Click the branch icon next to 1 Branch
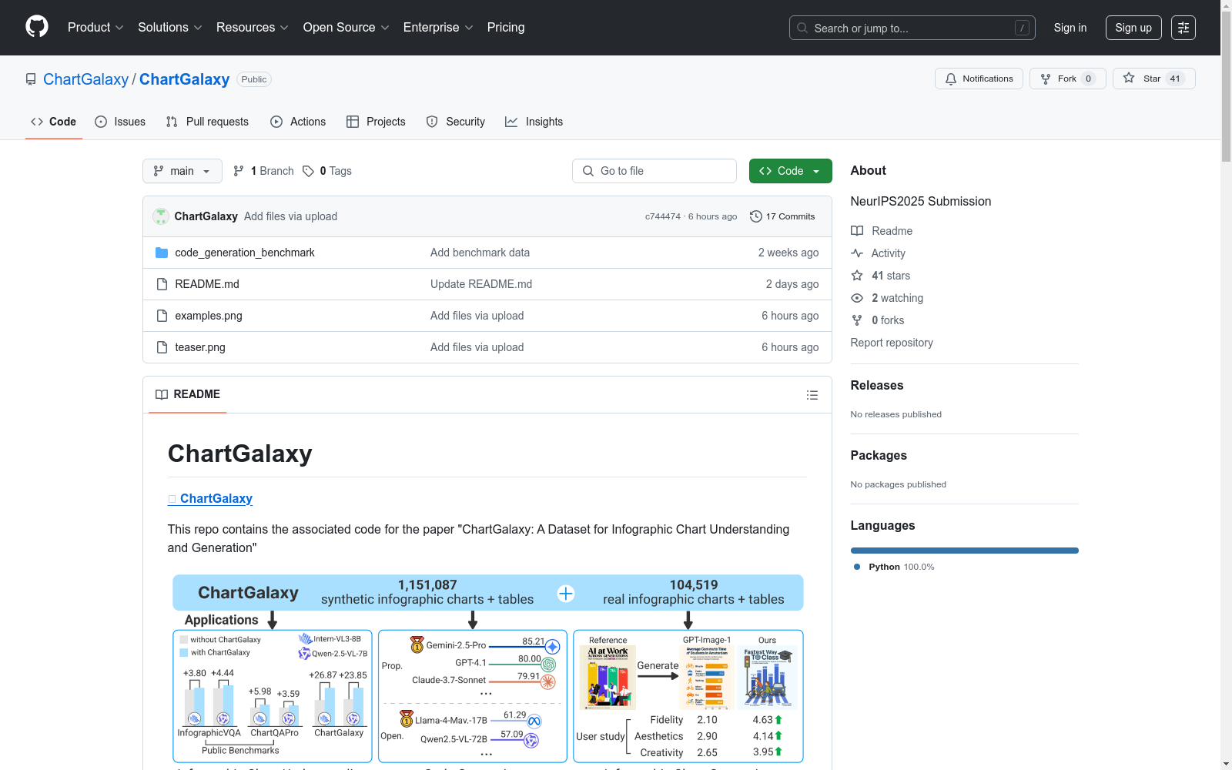Viewport: 1232px width, 770px height. pos(239,171)
